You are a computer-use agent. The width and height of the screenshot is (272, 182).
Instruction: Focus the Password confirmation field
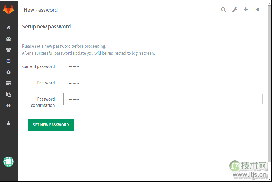coord(163,99)
